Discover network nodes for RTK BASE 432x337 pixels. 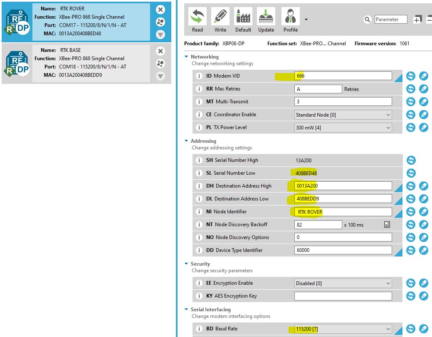click(160, 63)
